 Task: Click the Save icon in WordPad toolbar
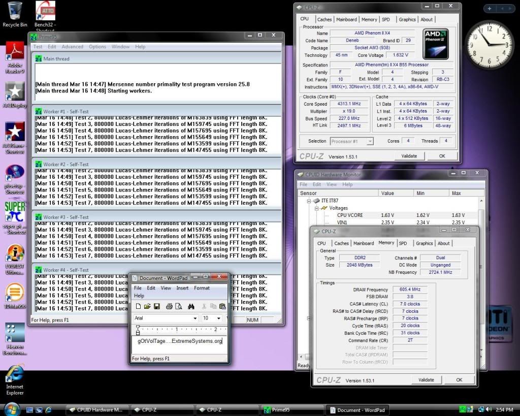click(157, 306)
